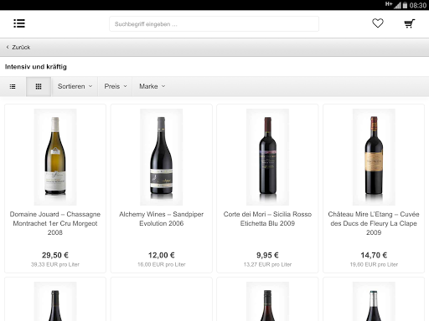Screen dimensions: 429x321
Task: Expand the Sortieren dropdown
Action: pos(75,86)
